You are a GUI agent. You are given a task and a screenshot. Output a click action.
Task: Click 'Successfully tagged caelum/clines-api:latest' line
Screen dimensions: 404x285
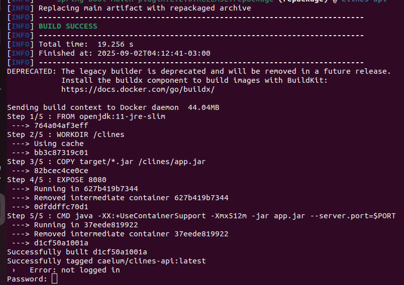coord(107,261)
